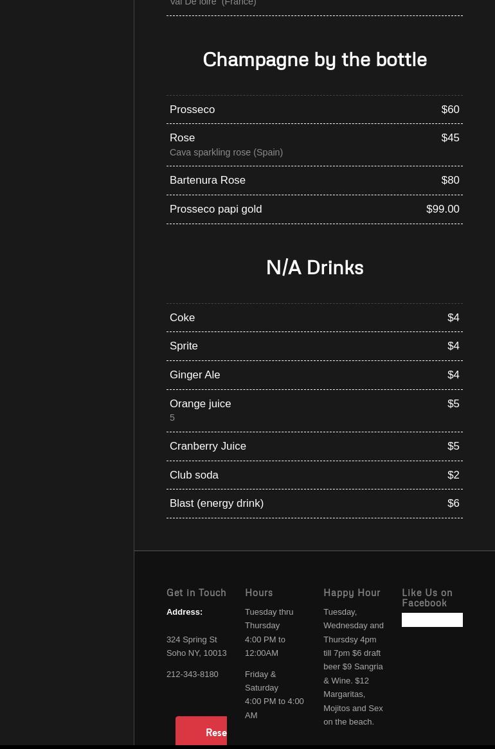Select the Orange juice item
The image size is (495, 749).
(x=200, y=403)
